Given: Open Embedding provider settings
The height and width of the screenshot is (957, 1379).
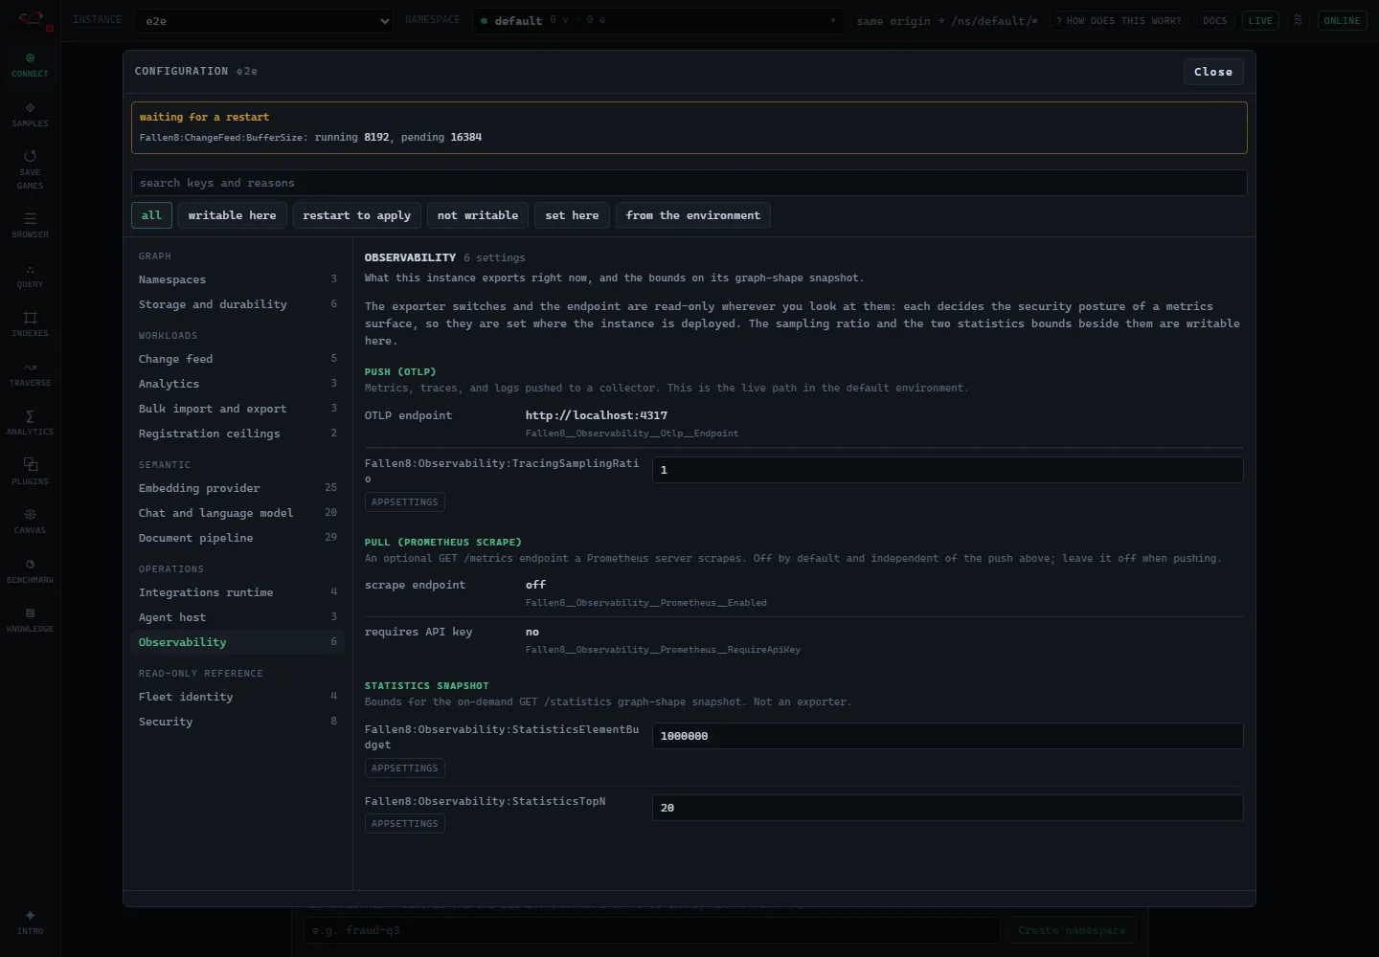Looking at the screenshot, I should point(237,488).
